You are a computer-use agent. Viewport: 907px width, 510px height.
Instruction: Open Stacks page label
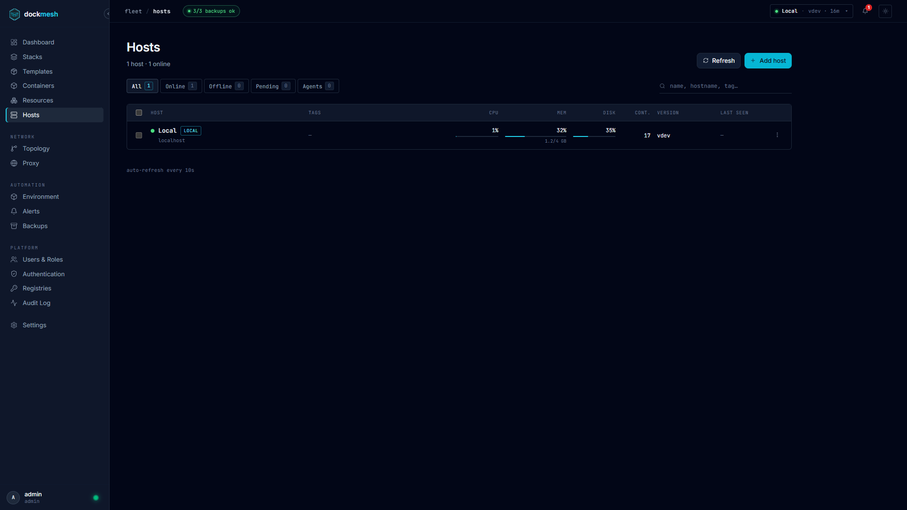pyautogui.click(x=32, y=57)
